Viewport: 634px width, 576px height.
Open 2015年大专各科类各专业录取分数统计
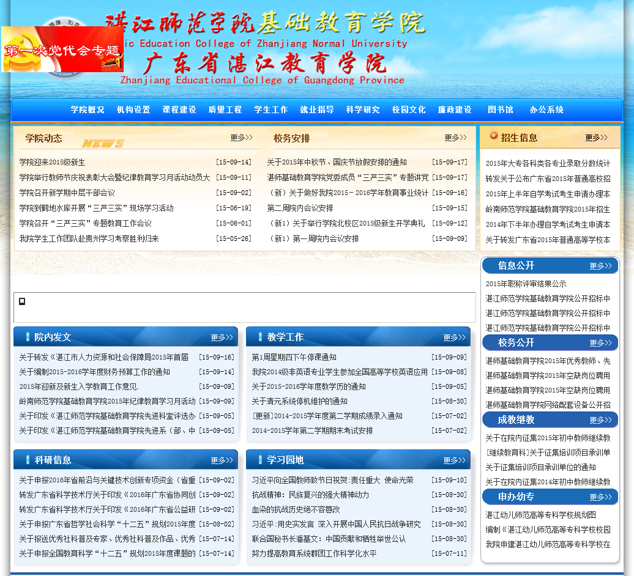(x=548, y=164)
